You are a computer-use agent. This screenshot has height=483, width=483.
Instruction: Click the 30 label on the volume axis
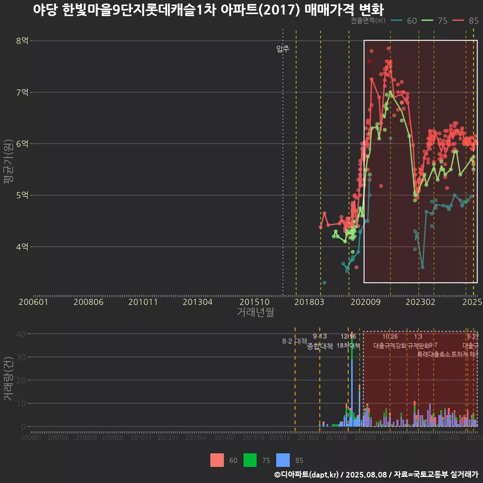coord(21,357)
